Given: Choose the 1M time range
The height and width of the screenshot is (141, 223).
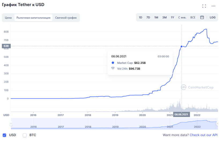Looking at the screenshot, I should click(156, 17).
